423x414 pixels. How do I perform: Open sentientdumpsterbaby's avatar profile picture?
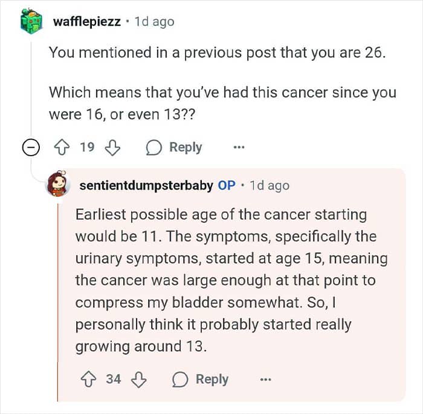point(57,185)
